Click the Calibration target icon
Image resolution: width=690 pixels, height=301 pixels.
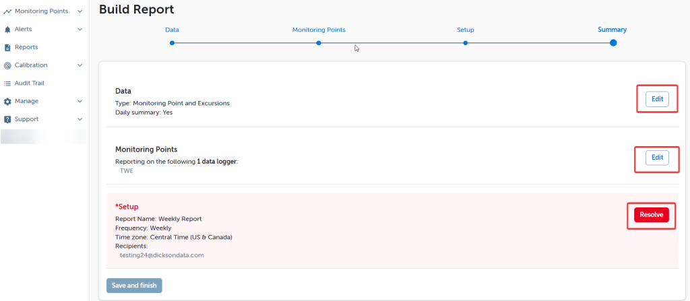click(7, 65)
